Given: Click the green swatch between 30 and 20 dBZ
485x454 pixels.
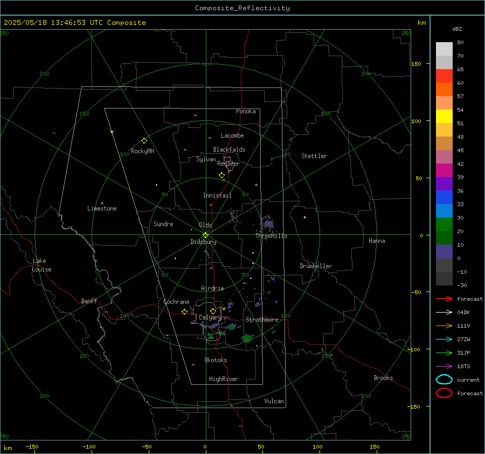Looking at the screenshot, I should [x=444, y=224].
